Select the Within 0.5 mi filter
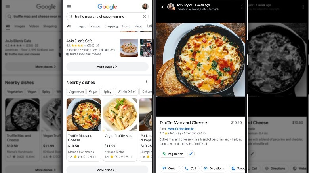This screenshot has width=309, height=173. coord(127,92)
